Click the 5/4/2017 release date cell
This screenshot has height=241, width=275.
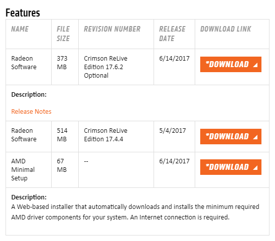(x=173, y=130)
